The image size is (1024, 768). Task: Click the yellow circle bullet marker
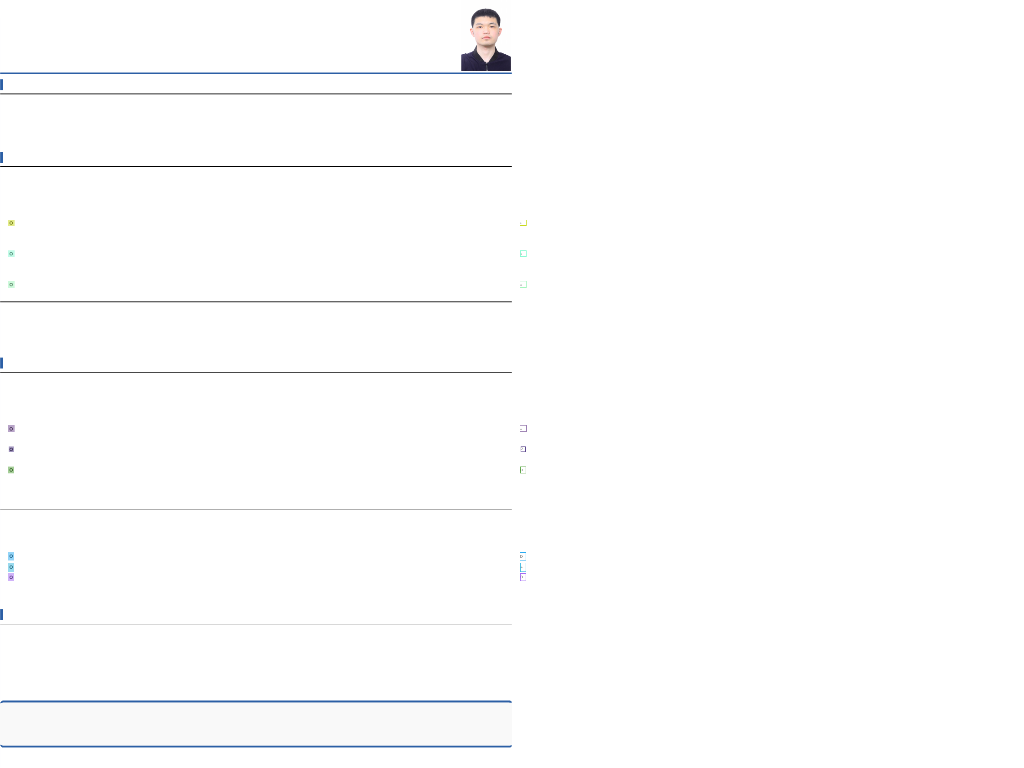click(11, 223)
